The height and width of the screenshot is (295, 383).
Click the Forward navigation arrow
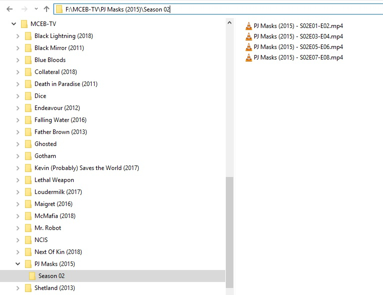25,9
